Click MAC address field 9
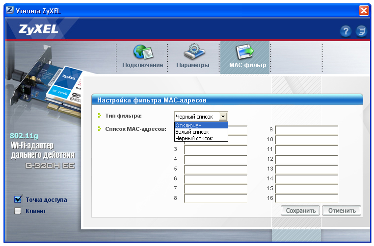374x246 pixels. click(306, 130)
